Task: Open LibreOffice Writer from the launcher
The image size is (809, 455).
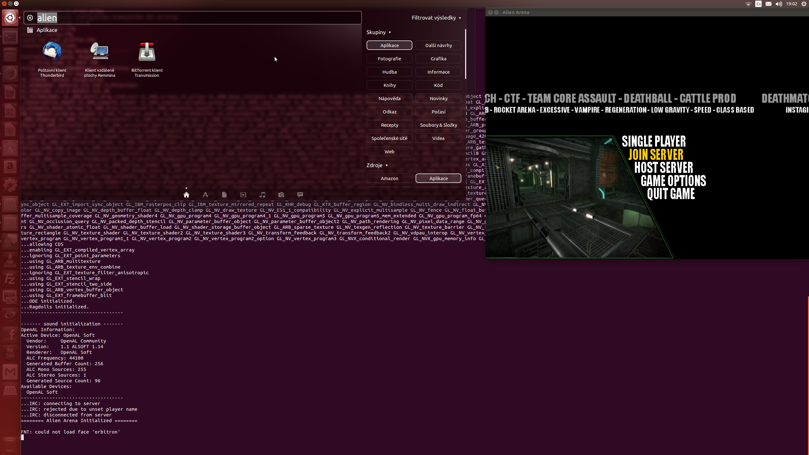Action: click(10, 93)
